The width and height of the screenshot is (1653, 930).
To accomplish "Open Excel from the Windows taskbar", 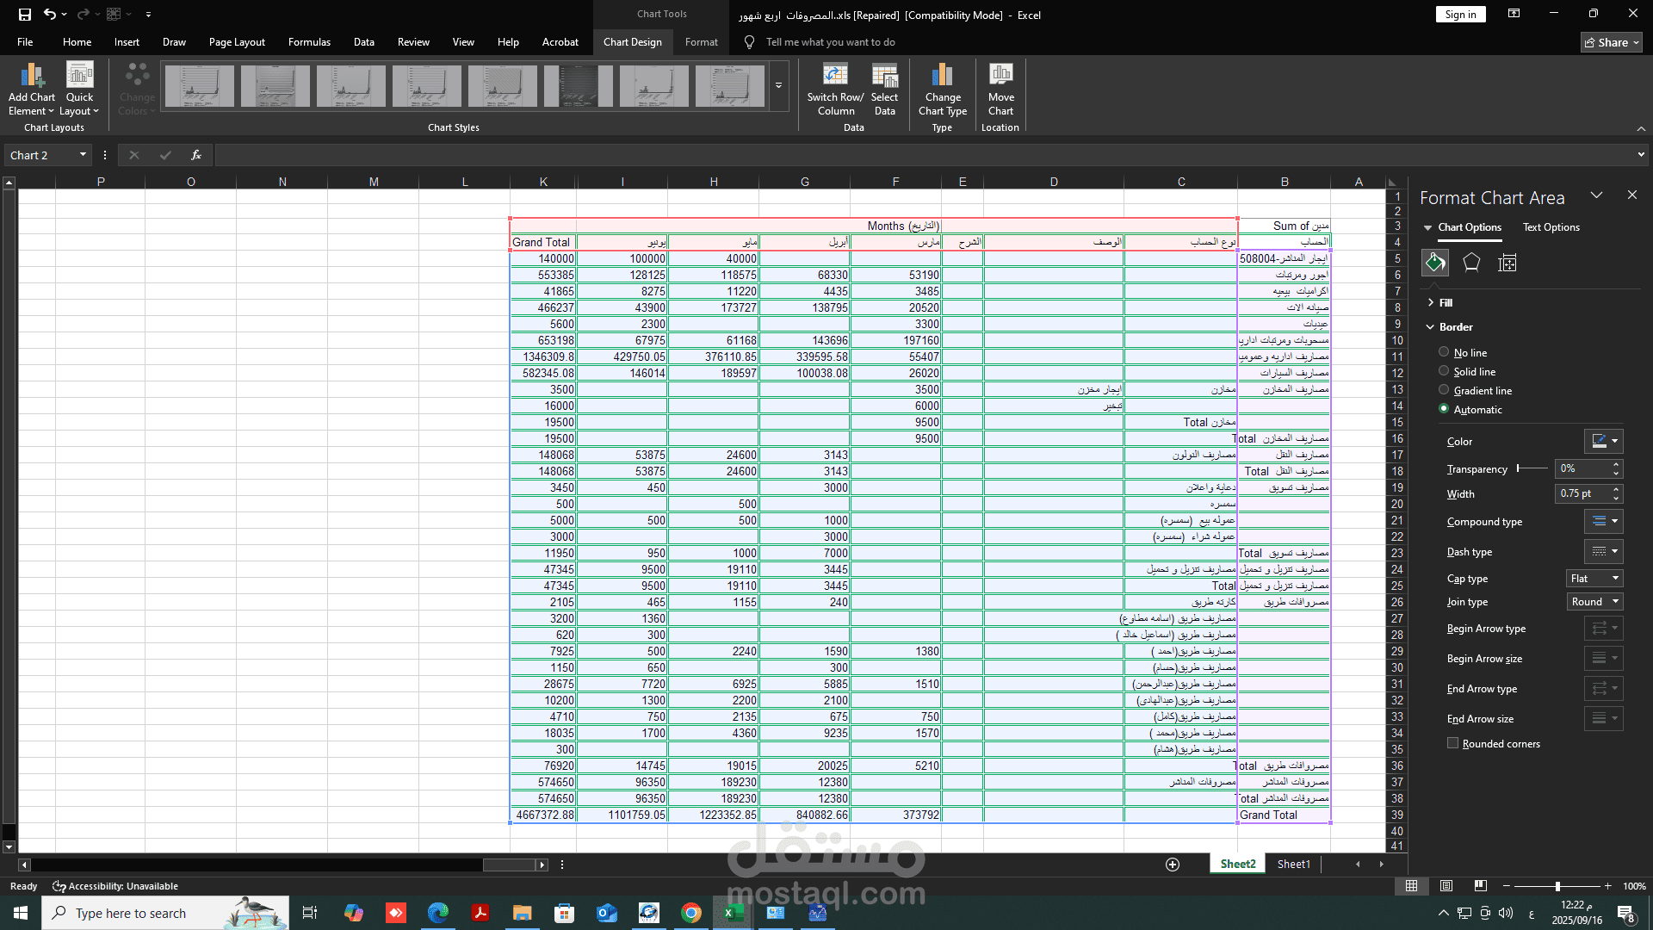I will [x=733, y=913].
